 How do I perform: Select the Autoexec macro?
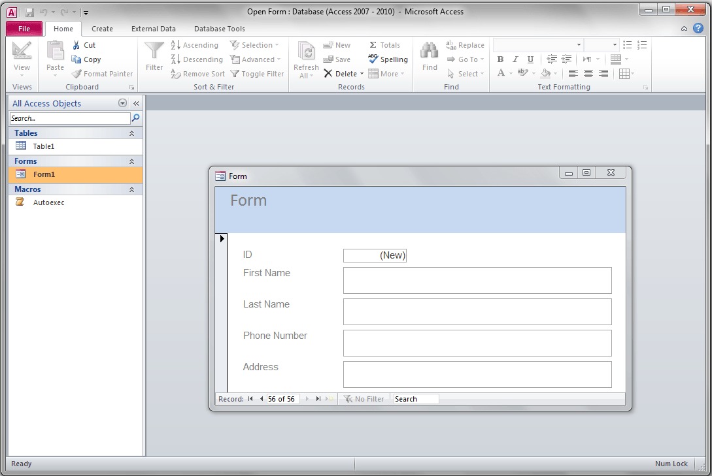(75, 202)
